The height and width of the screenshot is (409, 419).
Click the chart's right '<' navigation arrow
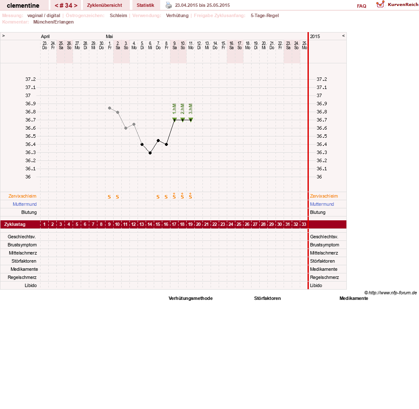pos(343,36)
